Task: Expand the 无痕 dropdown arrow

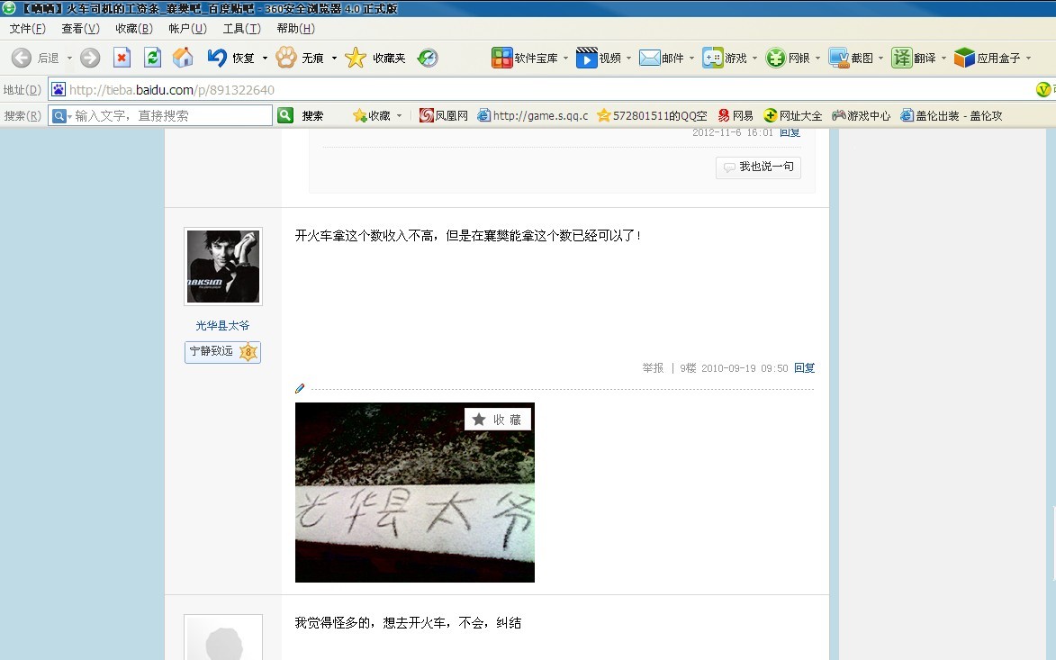Action: (334, 59)
